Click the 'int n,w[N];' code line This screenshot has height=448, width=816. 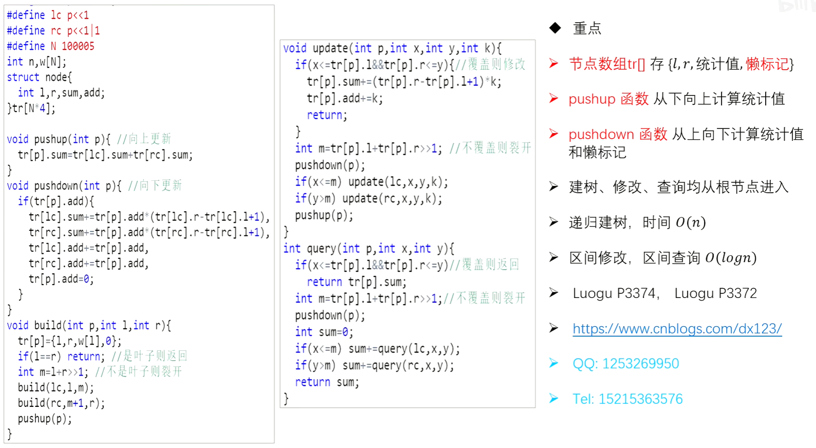point(36,62)
